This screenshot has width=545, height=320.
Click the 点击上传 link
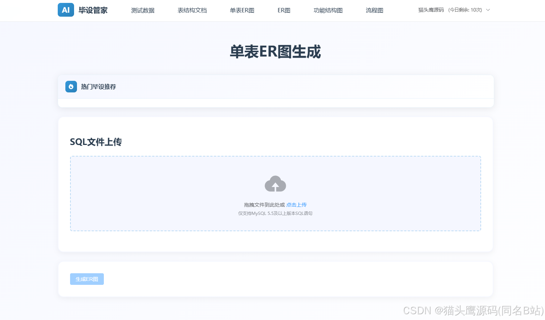[296, 205]
